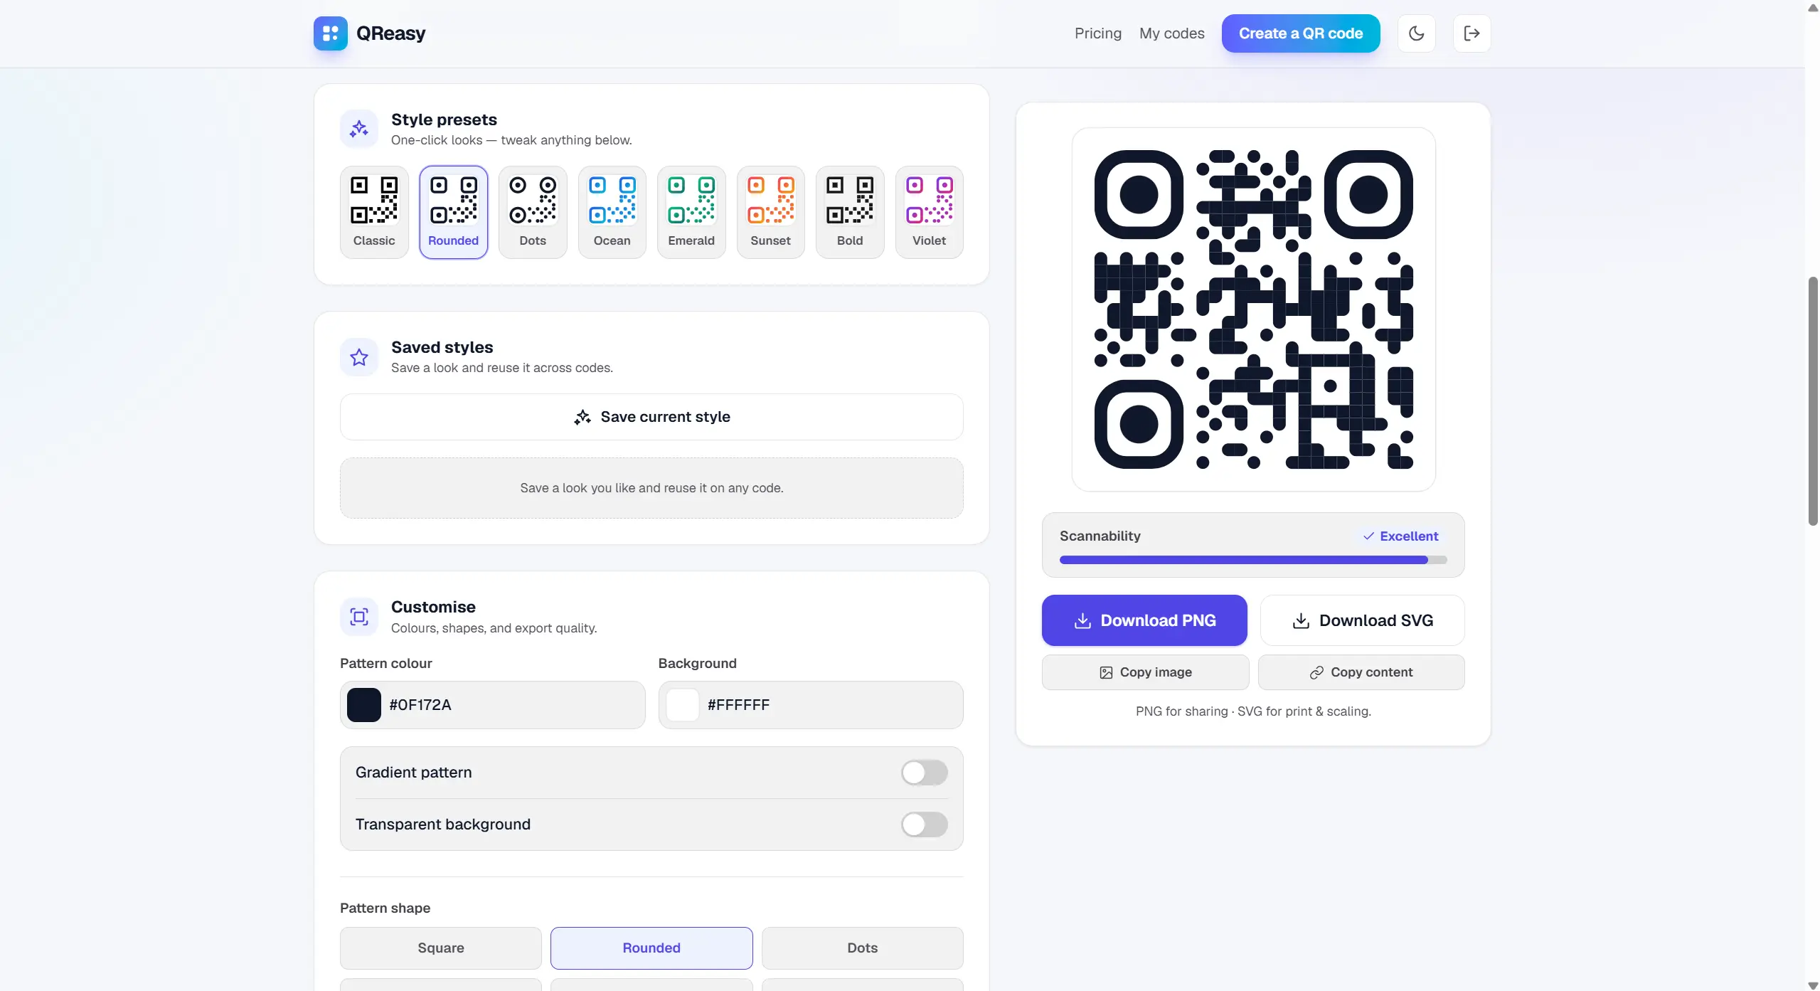Click the page vertical scrollbar thumb
Screen dimensions: 1820x991
coord(1813,401)
